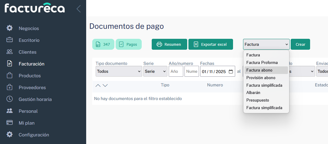Click the Crear button
The image size is (328, 144).
click(300, 44)
